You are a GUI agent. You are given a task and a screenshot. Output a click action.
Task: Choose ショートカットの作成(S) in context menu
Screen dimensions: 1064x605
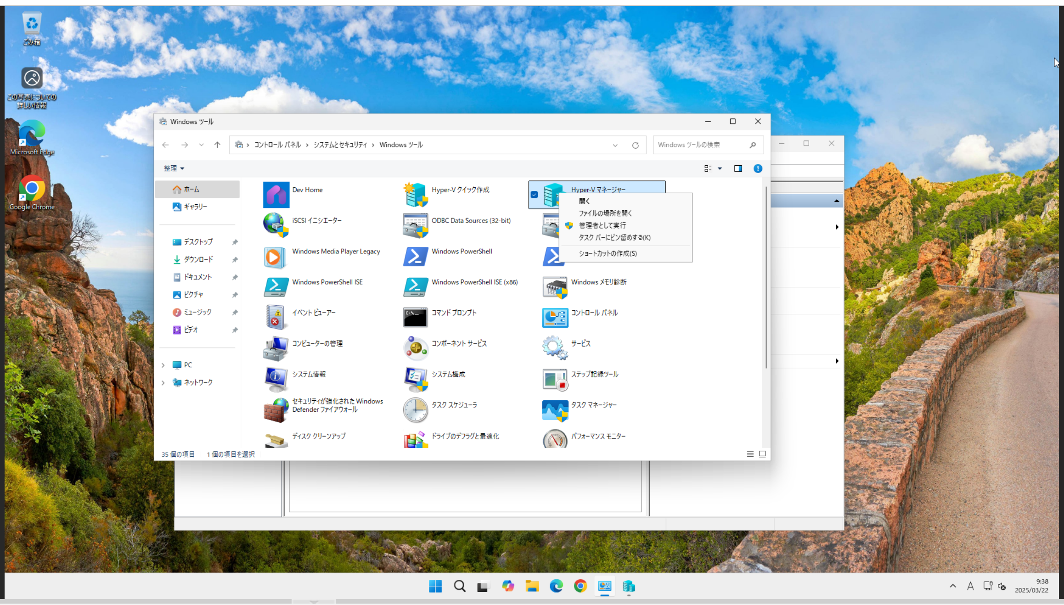[x=608, y=253]
